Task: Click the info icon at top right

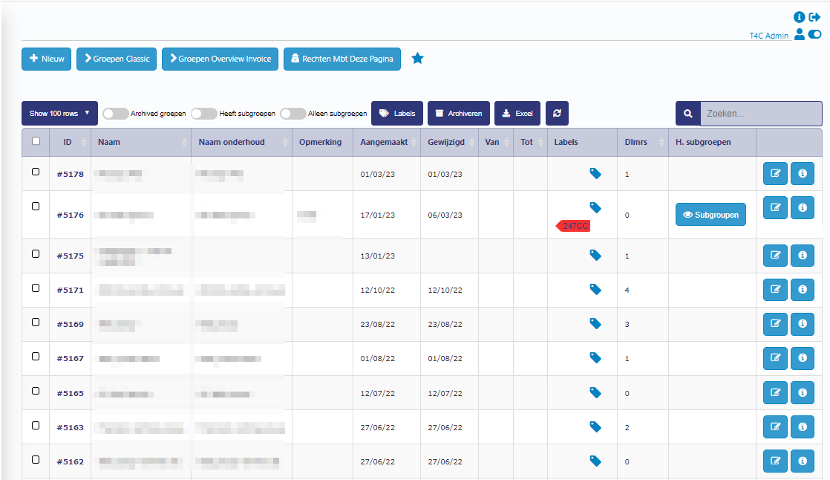Action: (800, 17)
